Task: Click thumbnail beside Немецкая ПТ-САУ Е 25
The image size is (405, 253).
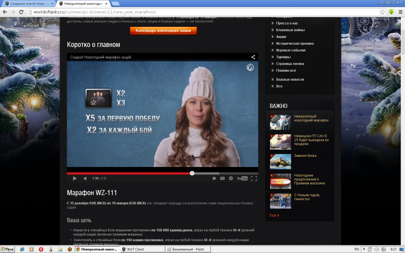Action: click(280, 142)
